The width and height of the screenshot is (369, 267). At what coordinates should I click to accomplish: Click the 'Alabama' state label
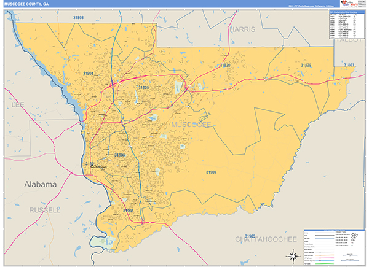[x=40, y=184]
